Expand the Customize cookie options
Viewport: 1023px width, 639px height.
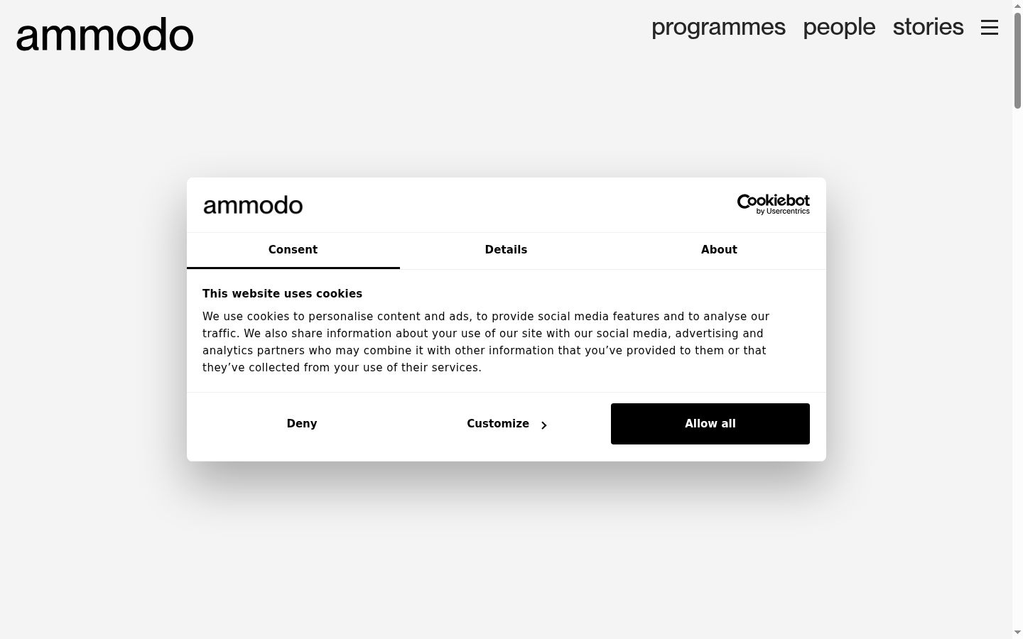(506, 424)
